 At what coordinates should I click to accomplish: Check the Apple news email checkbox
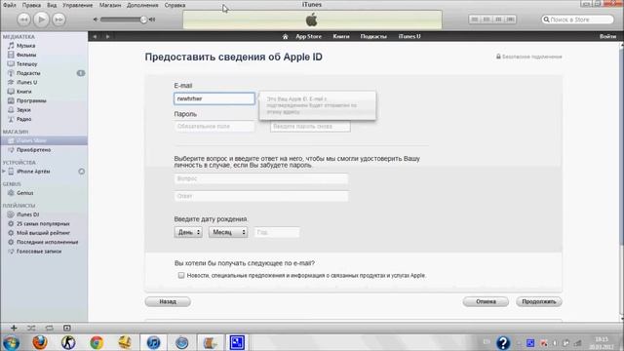tap(181, 275)
